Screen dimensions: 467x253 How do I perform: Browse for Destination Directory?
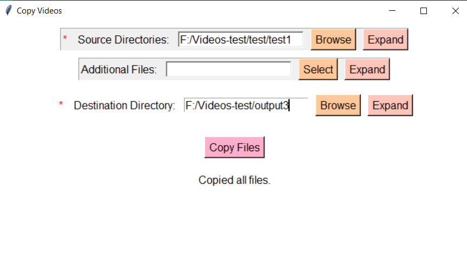coord(338,105)
